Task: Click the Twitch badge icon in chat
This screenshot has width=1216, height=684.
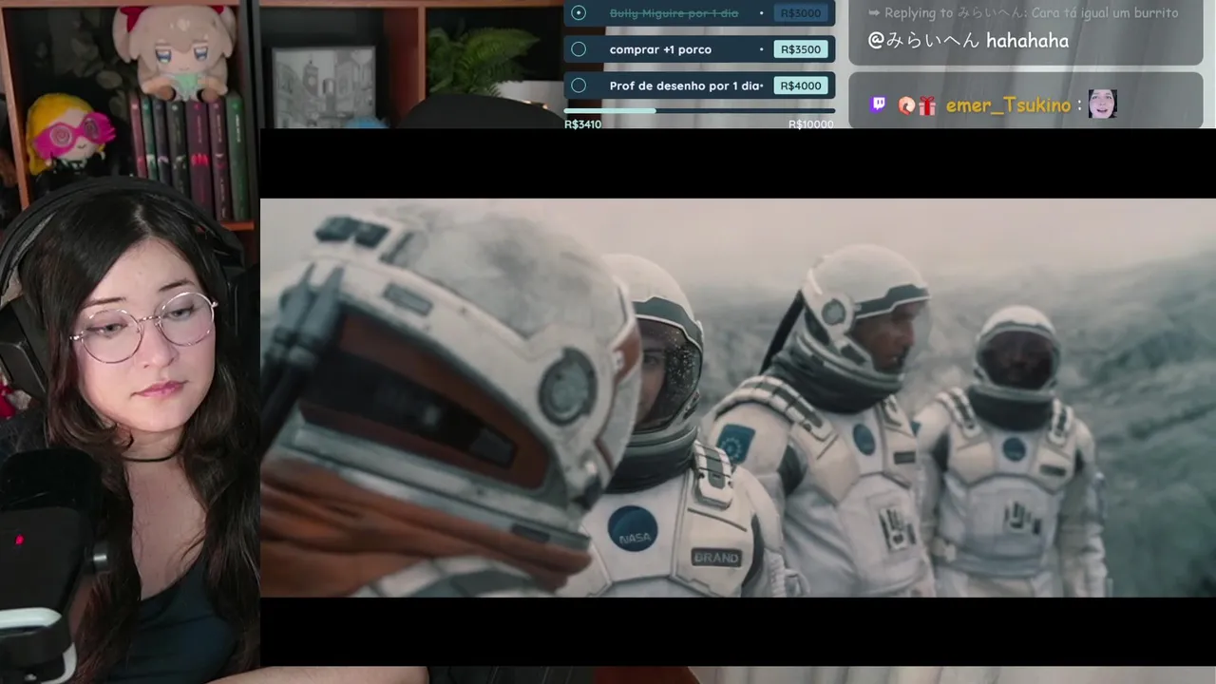Action: click(878, 104)
